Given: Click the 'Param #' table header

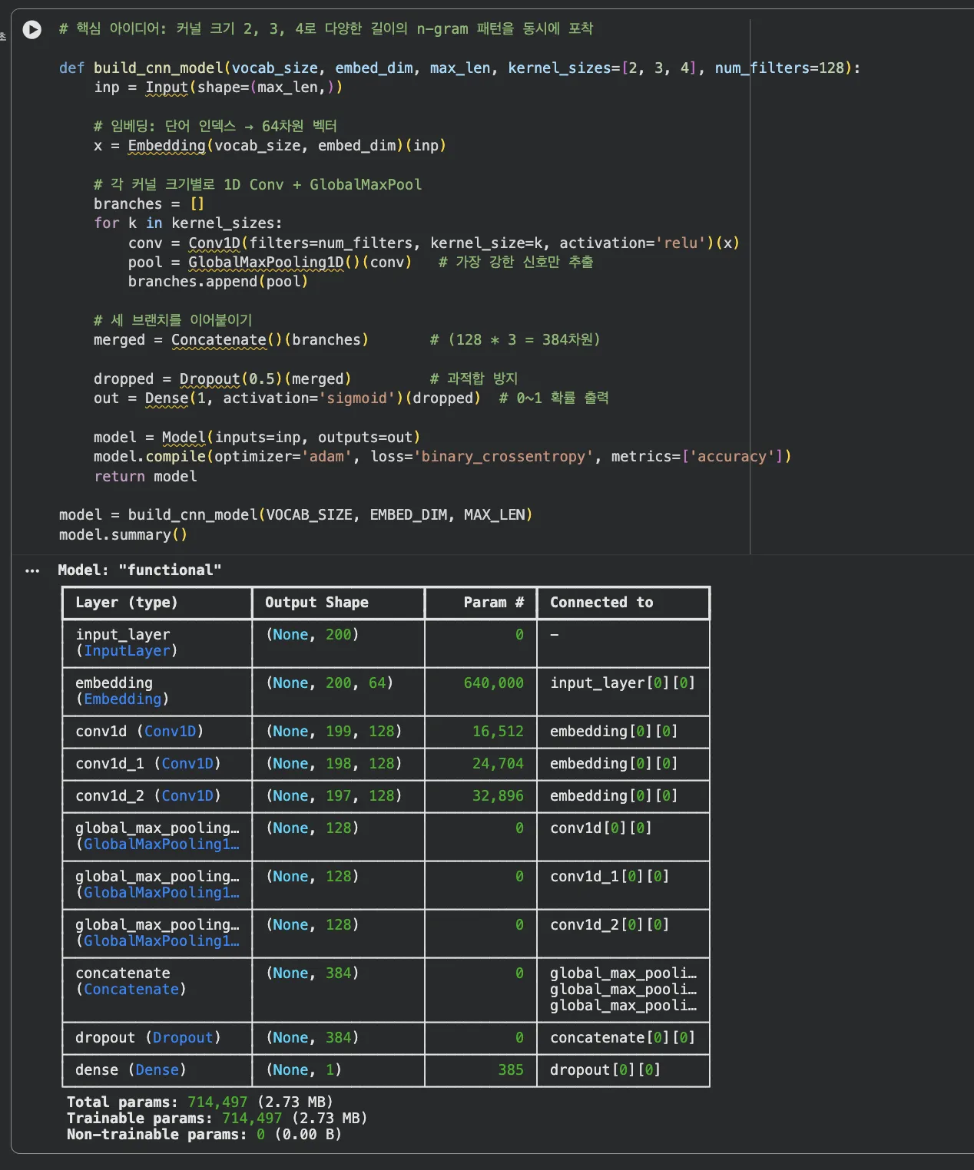Looking at the screenshot, I should (x=494, y=603).
